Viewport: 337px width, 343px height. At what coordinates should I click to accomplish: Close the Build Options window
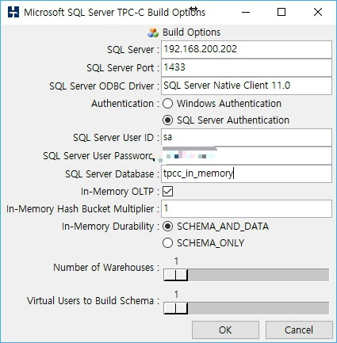click(318, 12)
